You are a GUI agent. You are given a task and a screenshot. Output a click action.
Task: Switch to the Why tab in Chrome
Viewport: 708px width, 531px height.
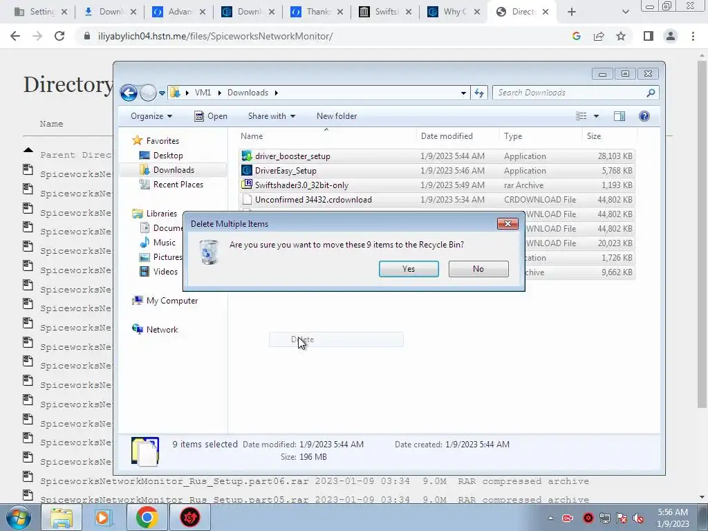454,12
